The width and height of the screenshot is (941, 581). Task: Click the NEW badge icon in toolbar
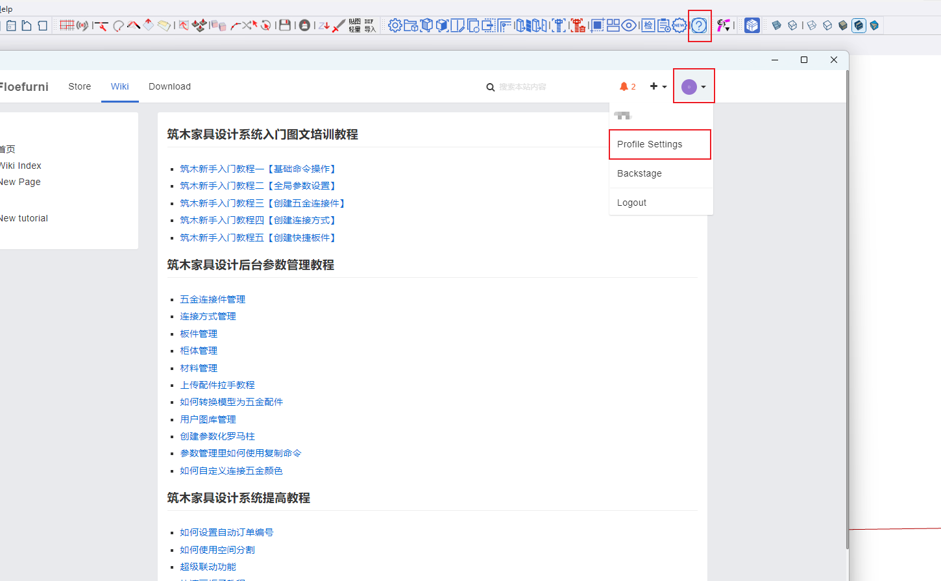click(679, 25)
